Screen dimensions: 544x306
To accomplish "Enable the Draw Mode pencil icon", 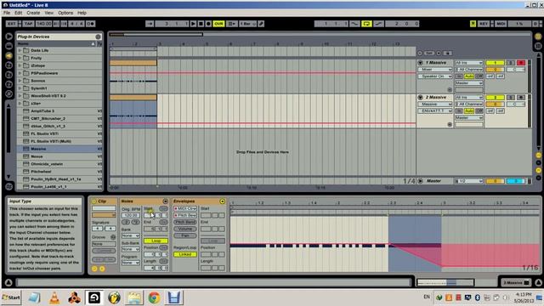I will point(261,24).
